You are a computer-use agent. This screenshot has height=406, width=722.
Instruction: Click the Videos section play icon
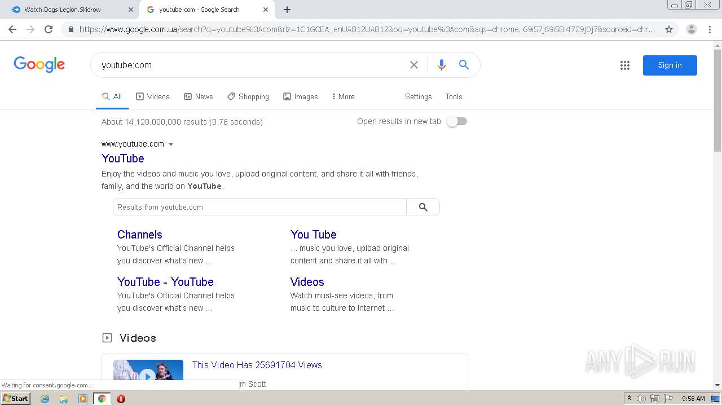107,338
